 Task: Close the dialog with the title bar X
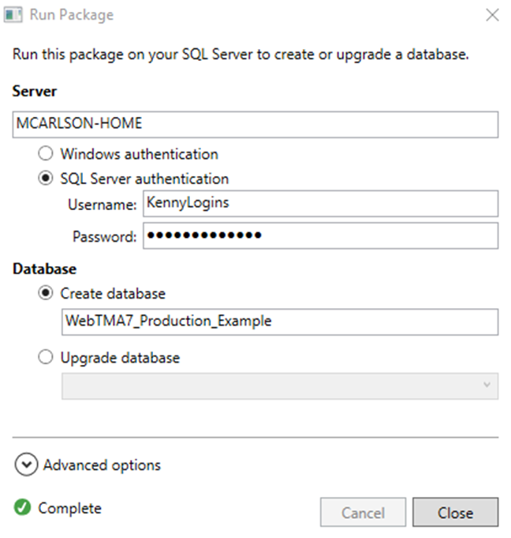coord(492,15)
